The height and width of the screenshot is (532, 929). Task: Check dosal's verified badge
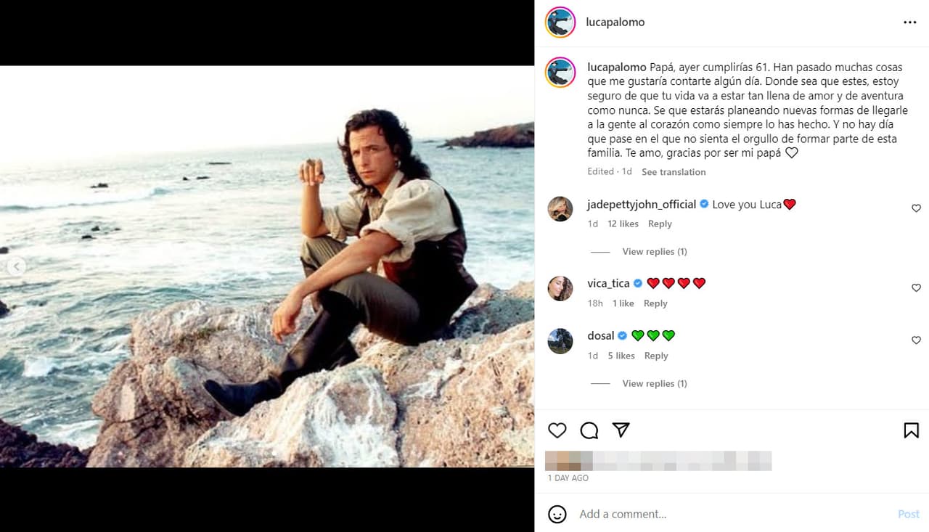623,335
